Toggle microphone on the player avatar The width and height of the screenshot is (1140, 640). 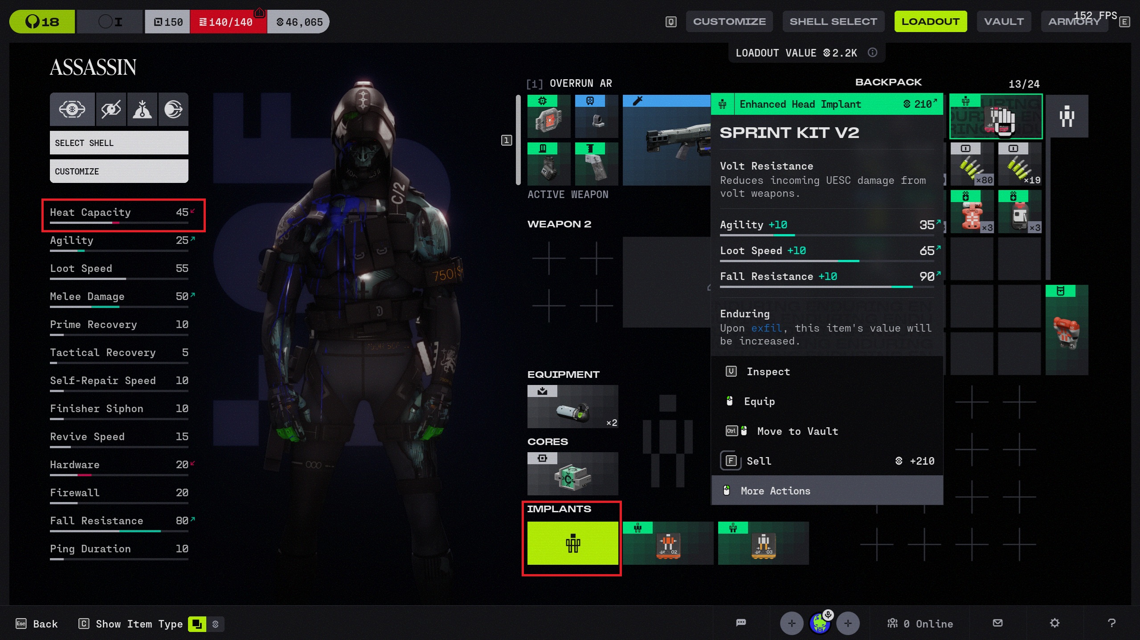(x=828, y=615)
